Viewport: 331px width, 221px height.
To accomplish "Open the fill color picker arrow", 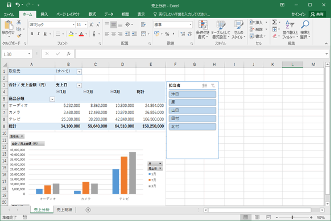I will pos(76,34).
